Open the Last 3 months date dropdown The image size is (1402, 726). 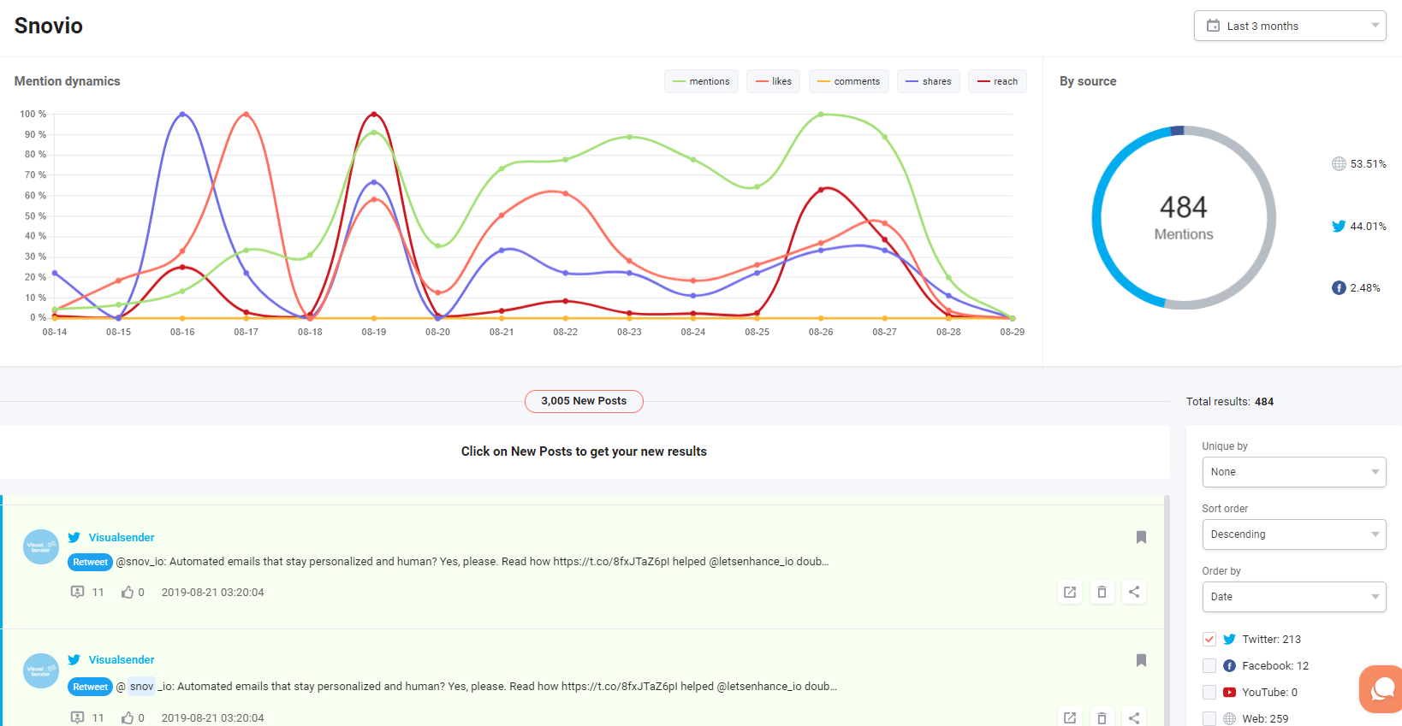click(1289, 26)
